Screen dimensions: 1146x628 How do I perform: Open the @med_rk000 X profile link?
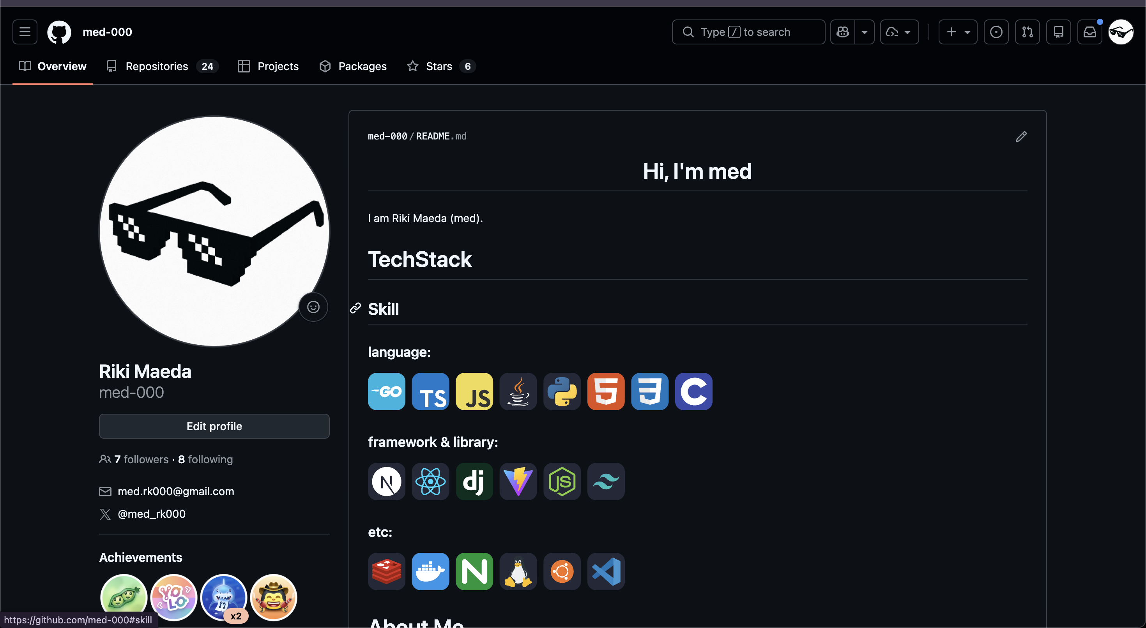point(151,514)
